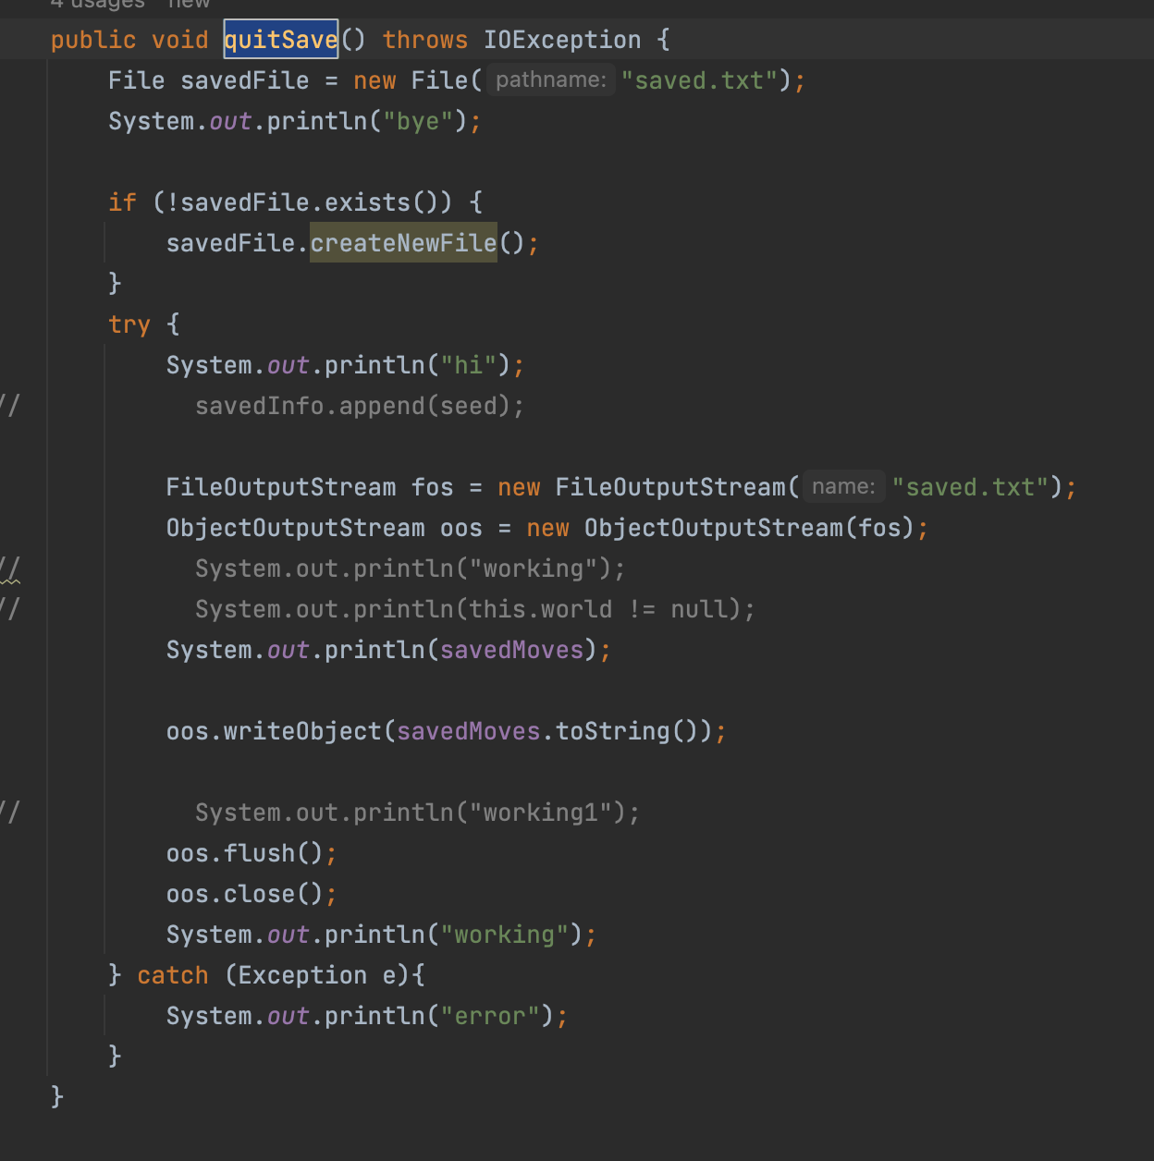Click the squiggly-underlined comment slashes in the gutter

click(x=10, y=568)
